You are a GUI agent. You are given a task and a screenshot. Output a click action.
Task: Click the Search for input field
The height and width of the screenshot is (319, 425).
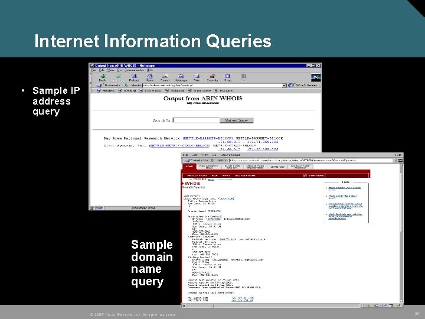196,120
